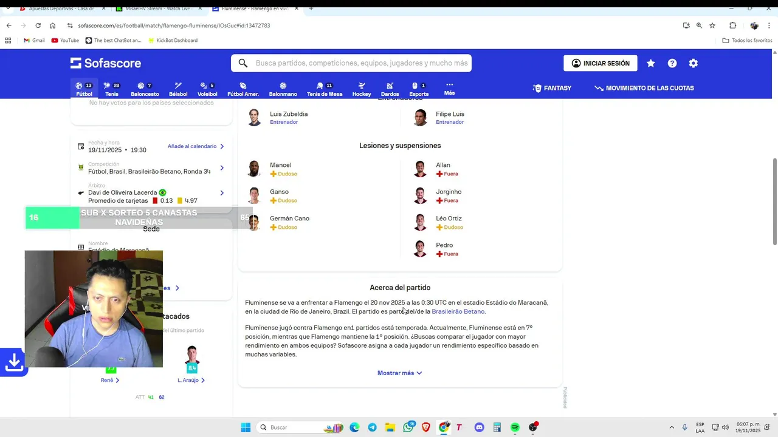Click the search magnifier icon
Image resolution: width=778 pixels, height=437 pixels.
(243, 63)
